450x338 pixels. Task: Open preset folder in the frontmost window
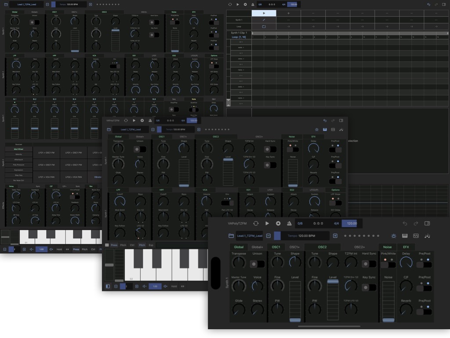coord(231,236)
